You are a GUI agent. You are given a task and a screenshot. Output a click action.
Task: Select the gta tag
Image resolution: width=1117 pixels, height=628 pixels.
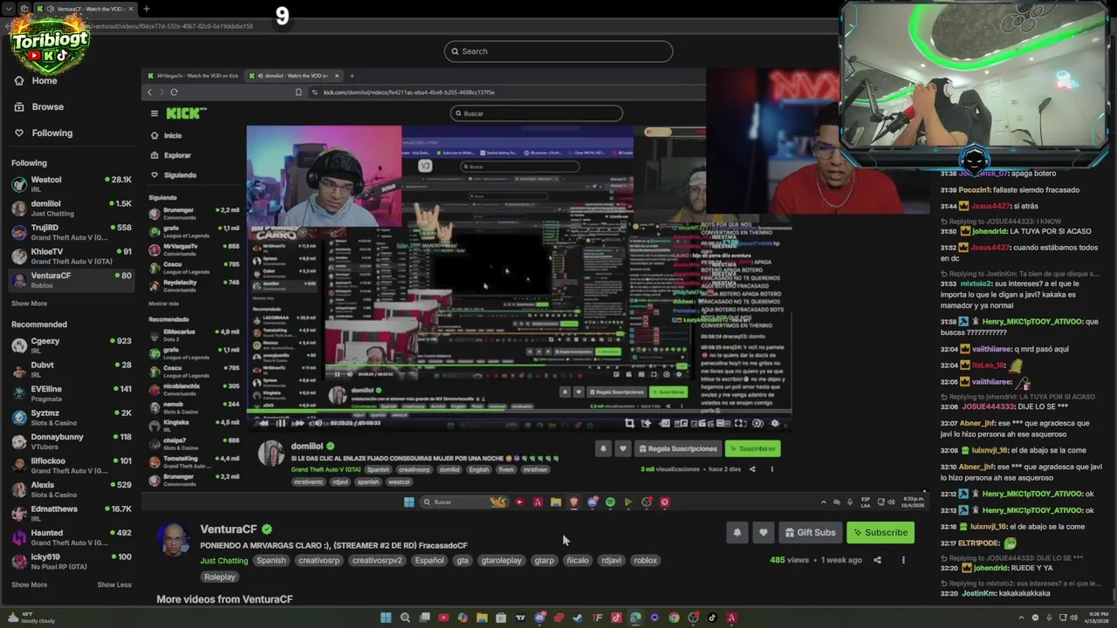point(463,561)
